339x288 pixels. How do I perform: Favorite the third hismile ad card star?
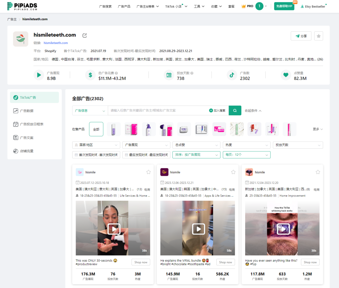[318, 172]
